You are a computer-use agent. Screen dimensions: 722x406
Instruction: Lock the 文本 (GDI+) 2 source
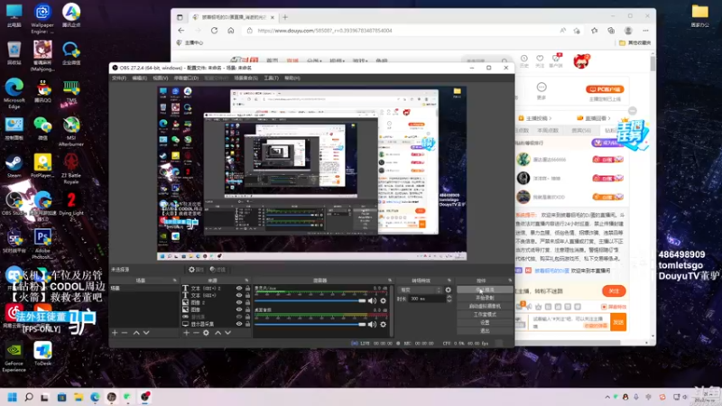(x=247, y=288)
